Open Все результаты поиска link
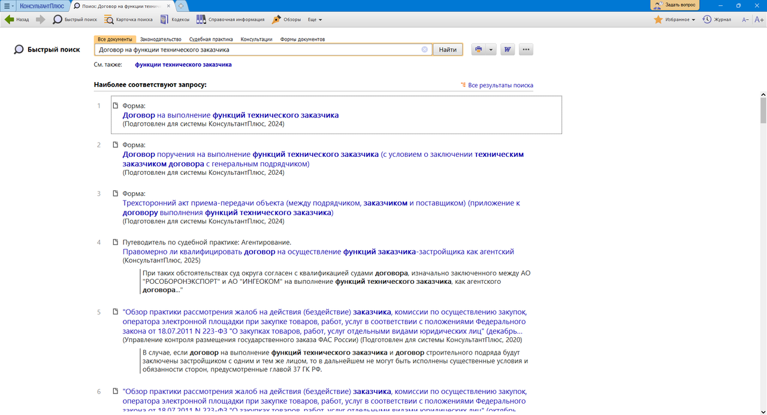This screenshot has width=767, height=415. (500, 85)
